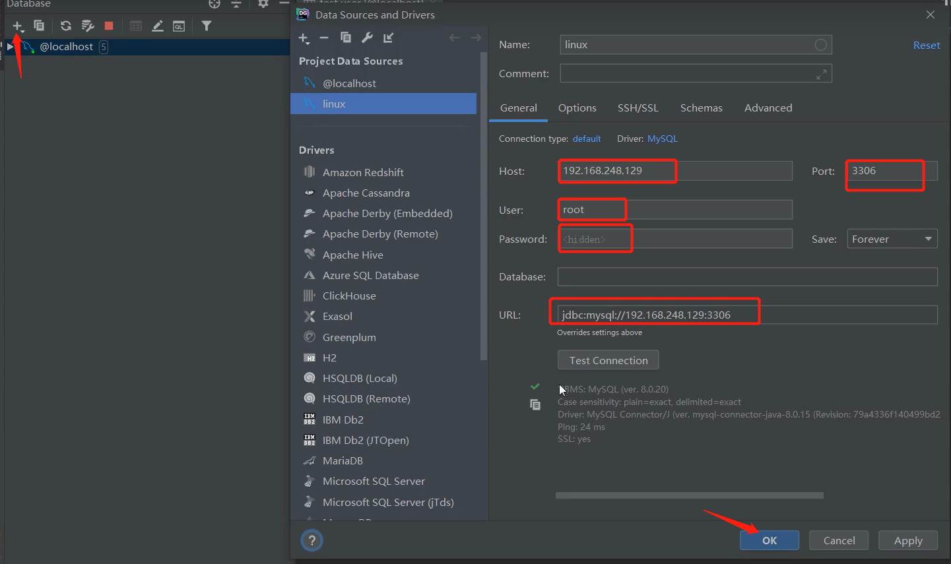Click the Database input field
The width and height of the screenshot is (951, 564).
click(x=748, y=277)
